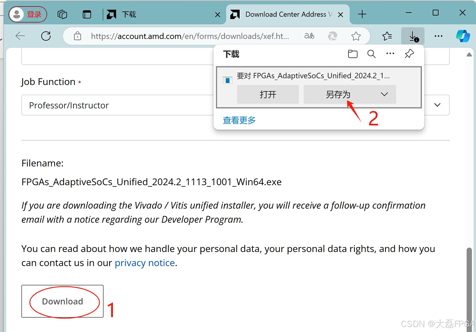Image resolution: width=476 pixels, height=332 pixels.
Task: Minimize the browser window
Action: pyautogui.click(x=409, y=13)
